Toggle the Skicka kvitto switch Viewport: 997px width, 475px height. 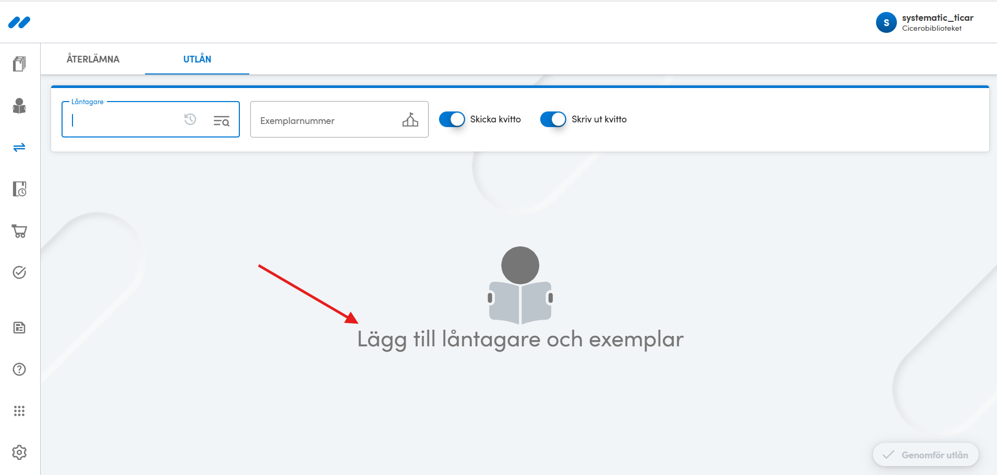tap(452, 119)
